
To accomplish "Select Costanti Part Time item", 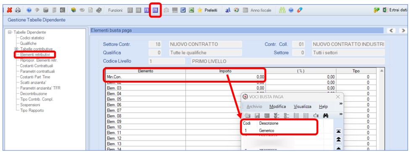I will click(35, 77).
